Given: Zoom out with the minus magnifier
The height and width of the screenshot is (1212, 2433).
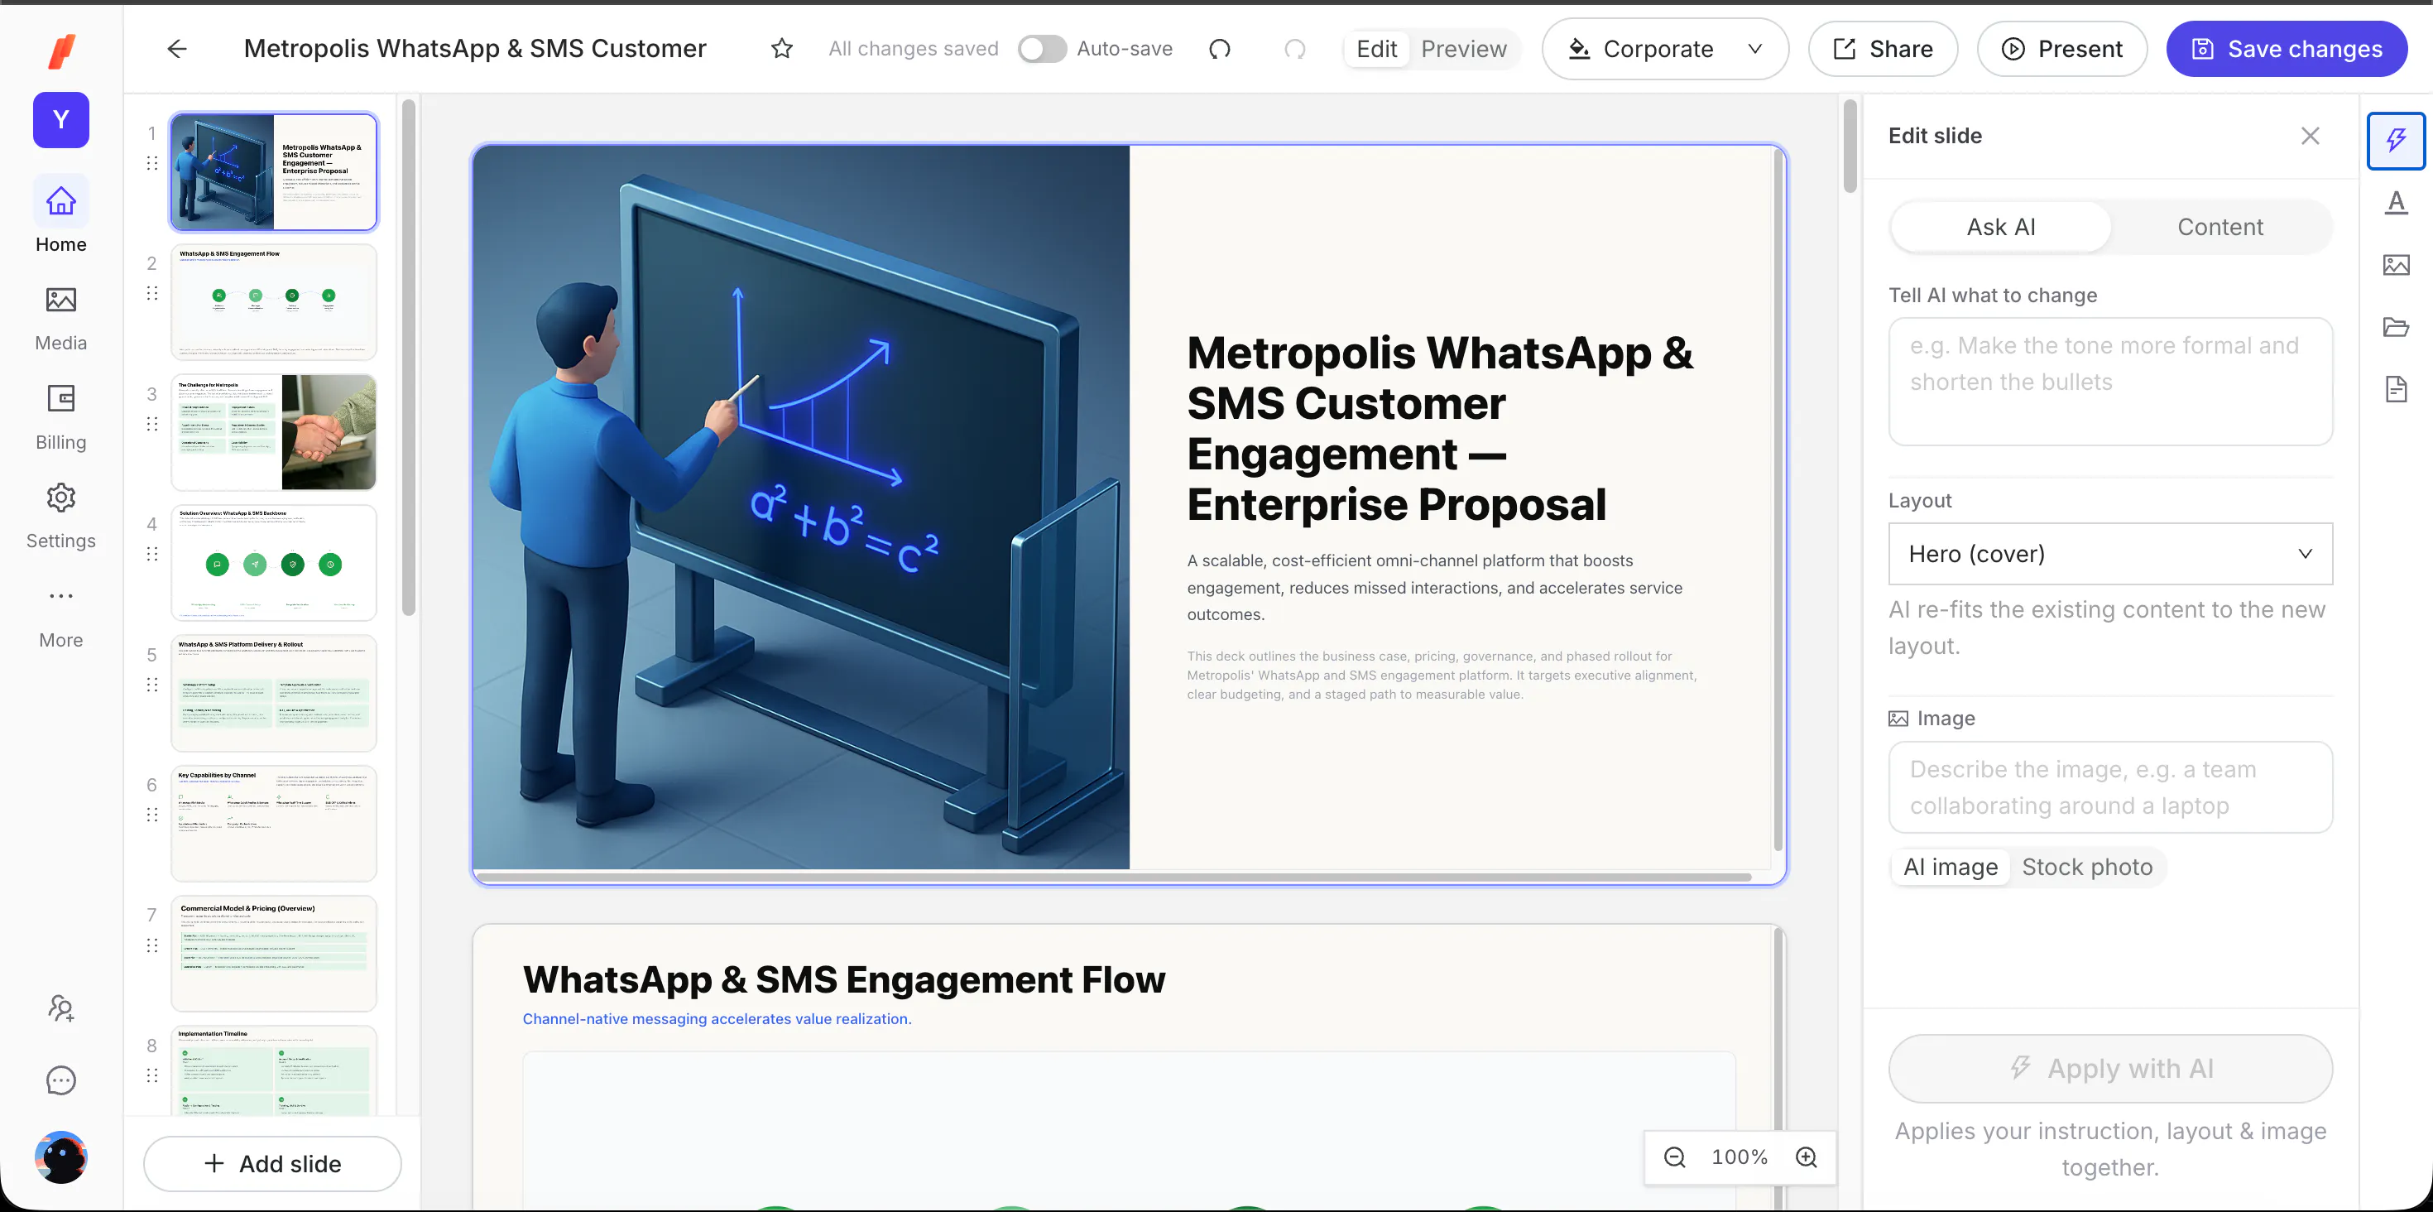Looking at the screenshot, I should [1675, 1157].
